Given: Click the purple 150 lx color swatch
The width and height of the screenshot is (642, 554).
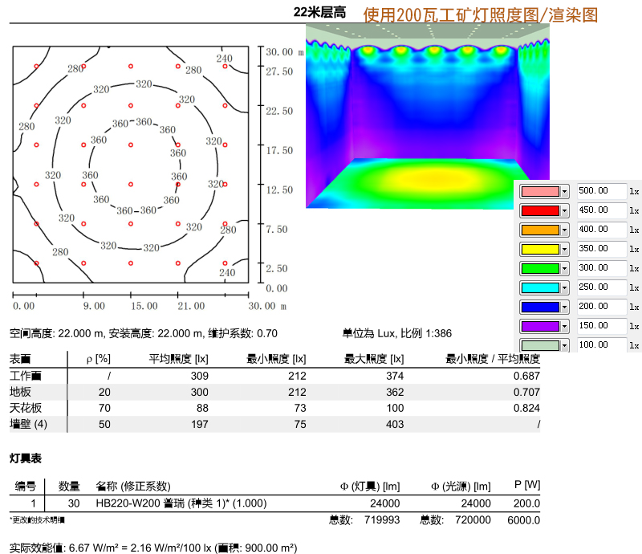Looking at the screenshot, I should tap(540, 326).
